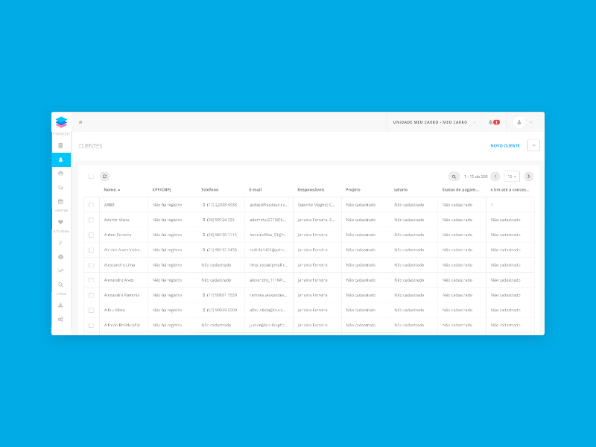
Task: Click the refresh icon above the table
Action: point(105,177)
